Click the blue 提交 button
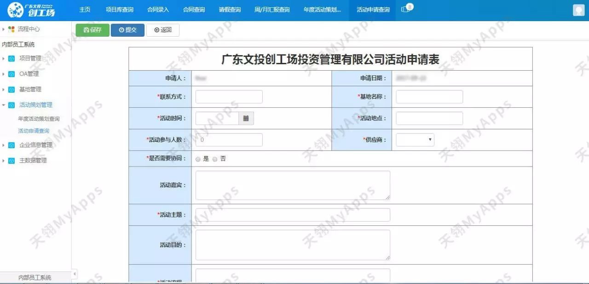 (x=127, y=30)
